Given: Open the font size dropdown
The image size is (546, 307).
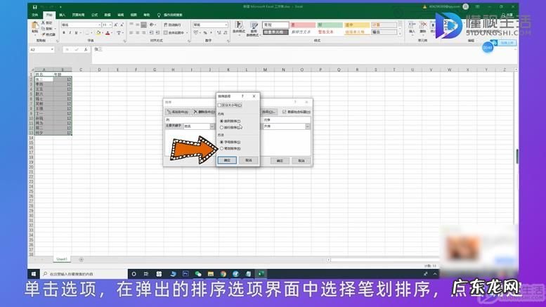Looking at the screenshot, I should click(x=110, y=25).
